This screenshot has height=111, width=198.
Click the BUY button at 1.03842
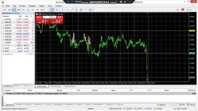pos(56,20)
